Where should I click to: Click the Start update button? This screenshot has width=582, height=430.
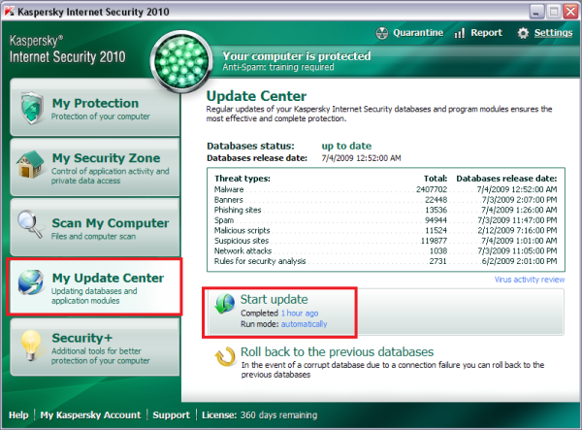pos(385,313)
